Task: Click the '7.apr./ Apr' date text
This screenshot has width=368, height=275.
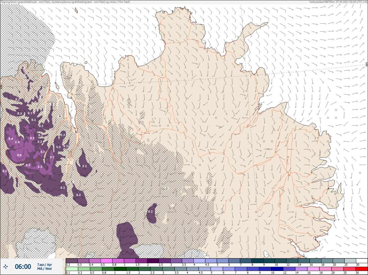Action: coord(45,265)
